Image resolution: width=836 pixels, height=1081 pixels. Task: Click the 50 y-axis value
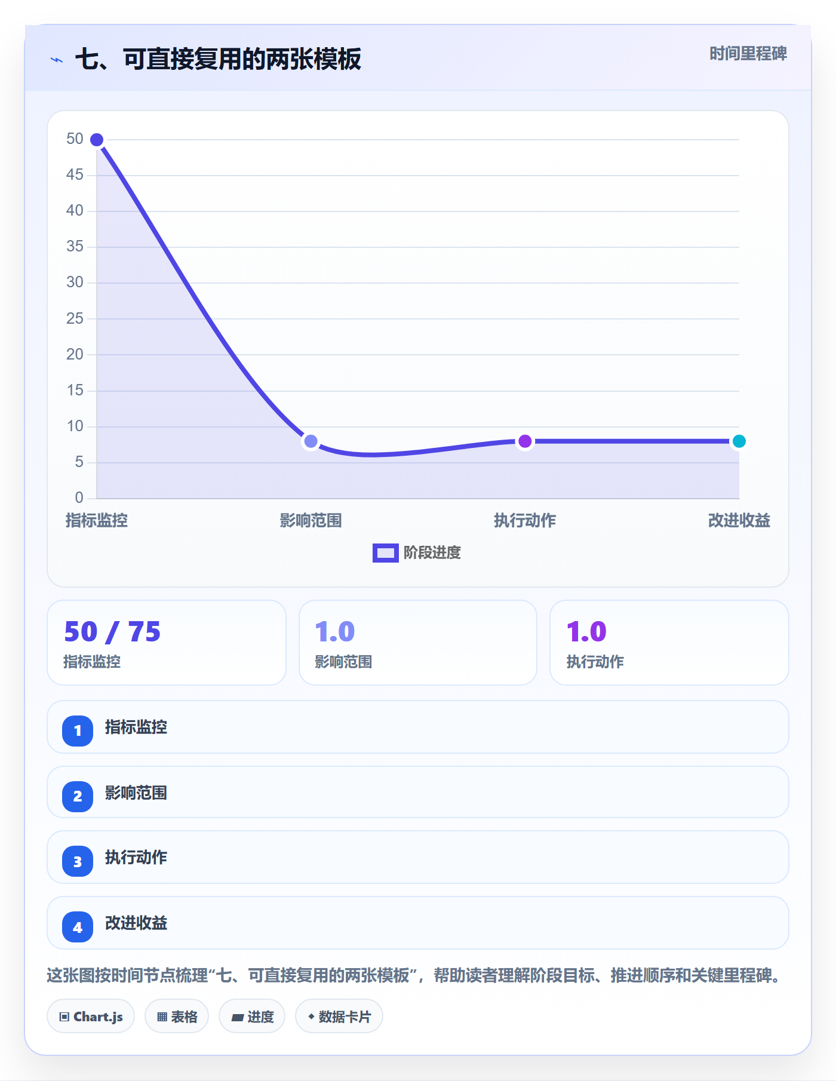(75, 139)
